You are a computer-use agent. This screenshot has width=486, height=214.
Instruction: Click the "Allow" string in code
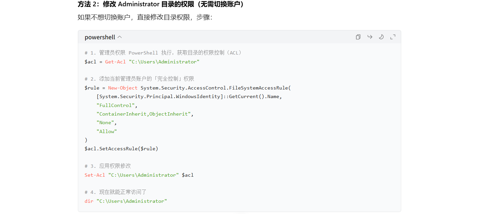click(107, 131)
